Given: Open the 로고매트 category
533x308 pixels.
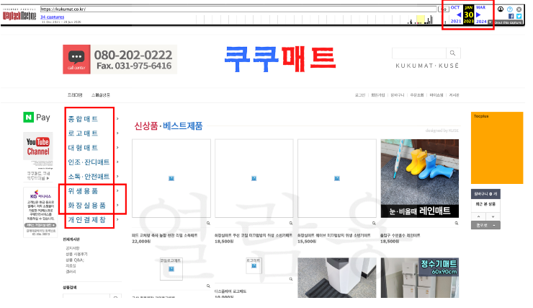Looking at the screenshot, I should (x=83, y=133).
